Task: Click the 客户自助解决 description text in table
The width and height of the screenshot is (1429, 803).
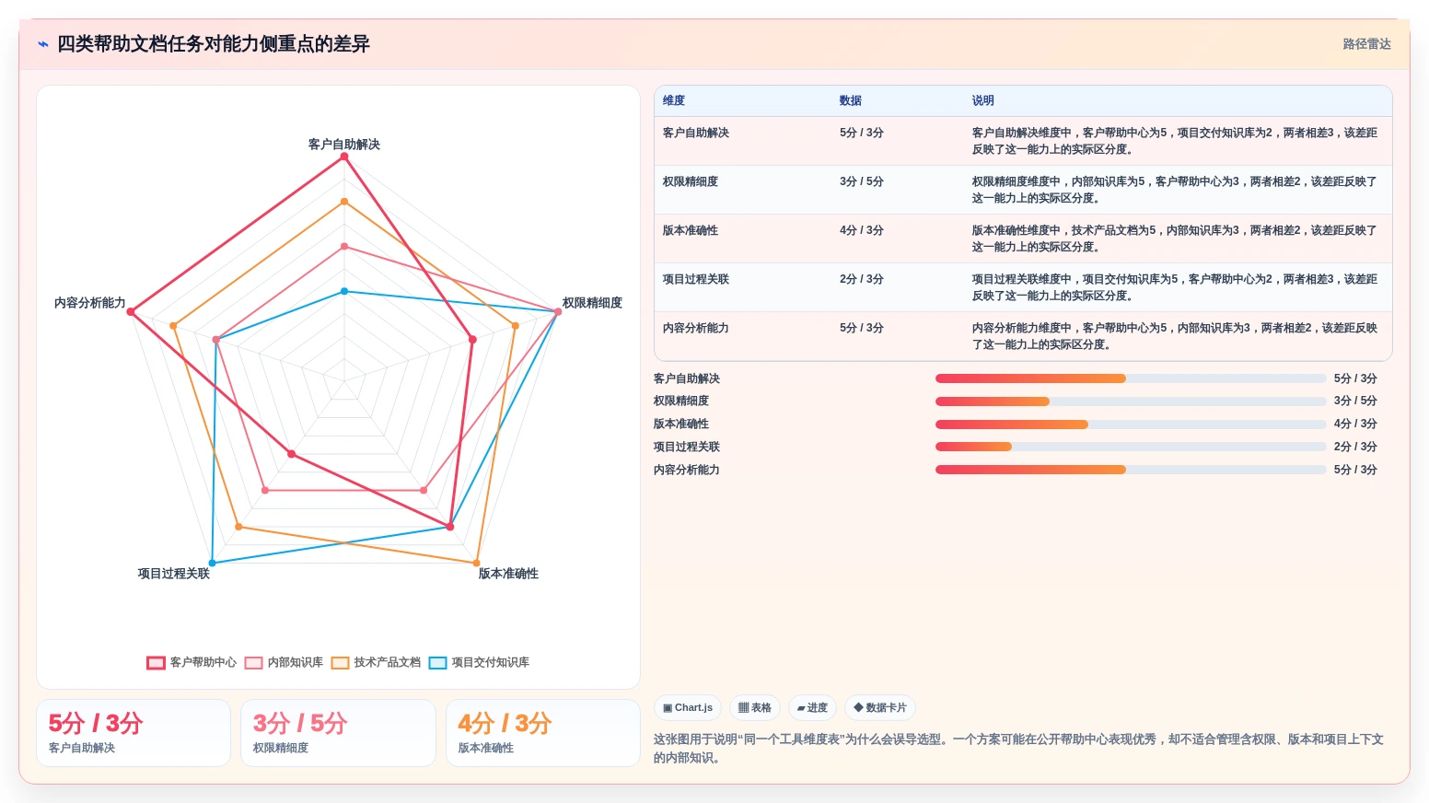Action: click(x=1175, y=141)
